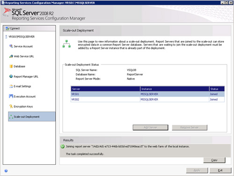This screenshot has height=176, width=234.
Task: Click the Exit button
Action: [220, 170]
